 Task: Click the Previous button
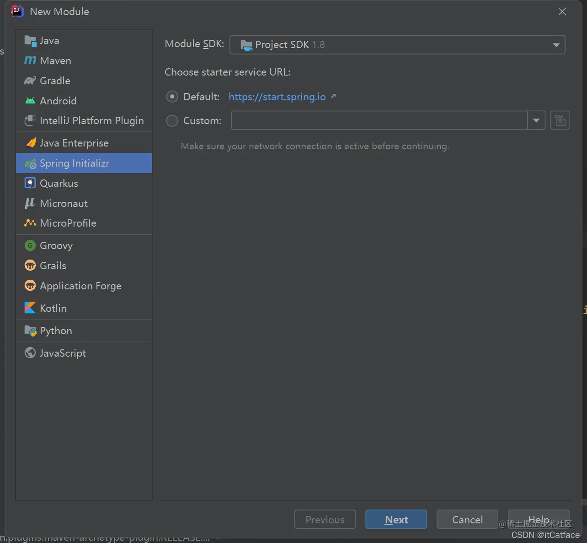click(325, 520)
